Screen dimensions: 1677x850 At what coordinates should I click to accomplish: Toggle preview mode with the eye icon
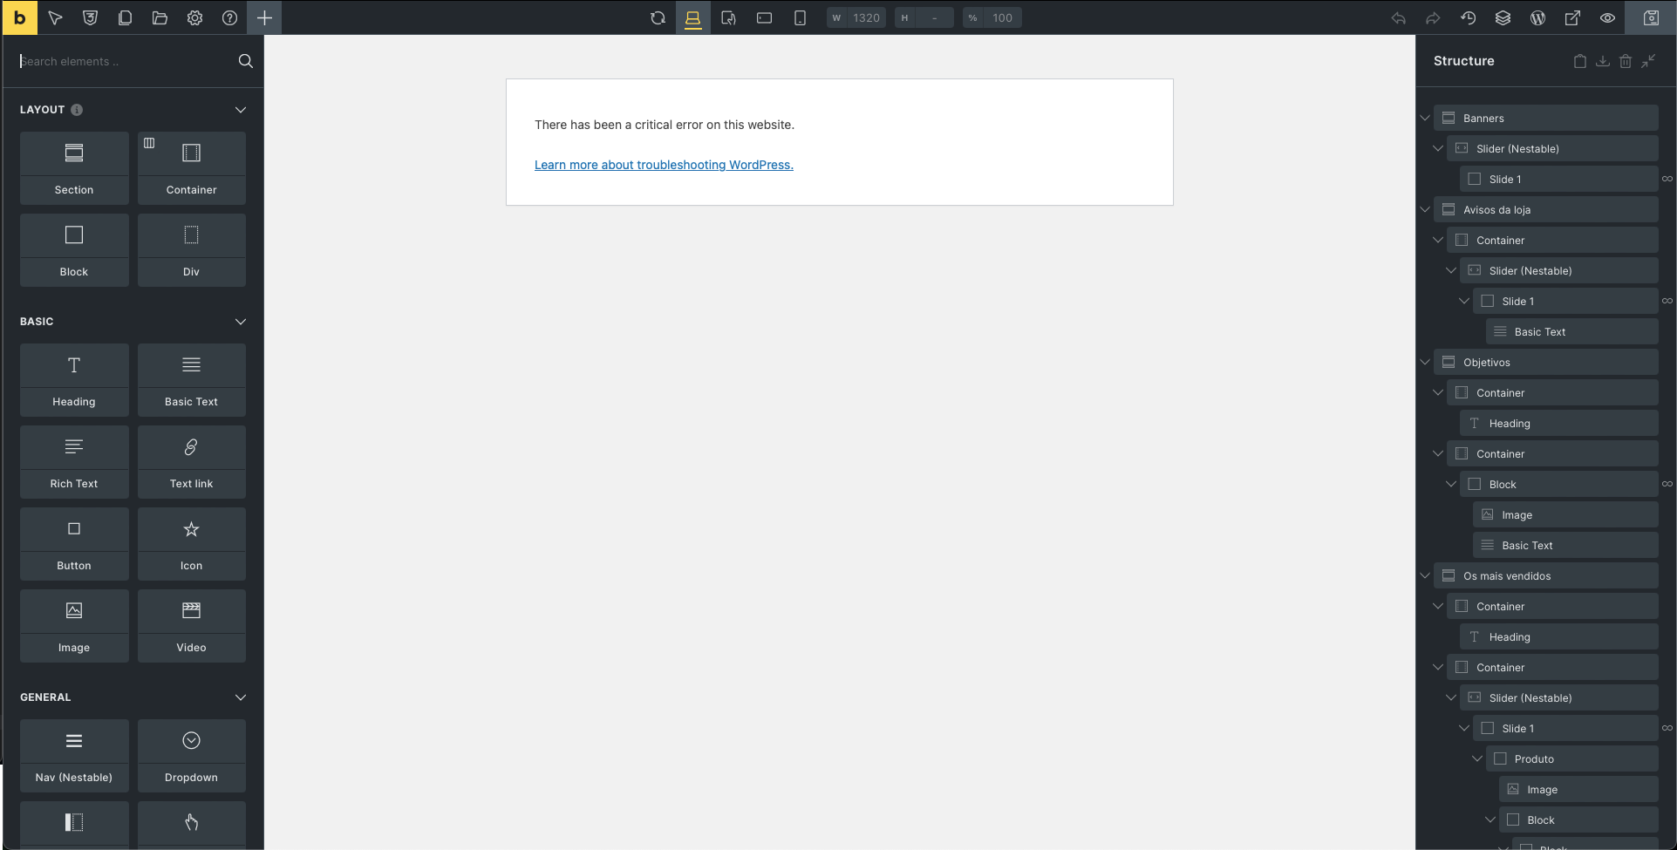[1607, 17]
